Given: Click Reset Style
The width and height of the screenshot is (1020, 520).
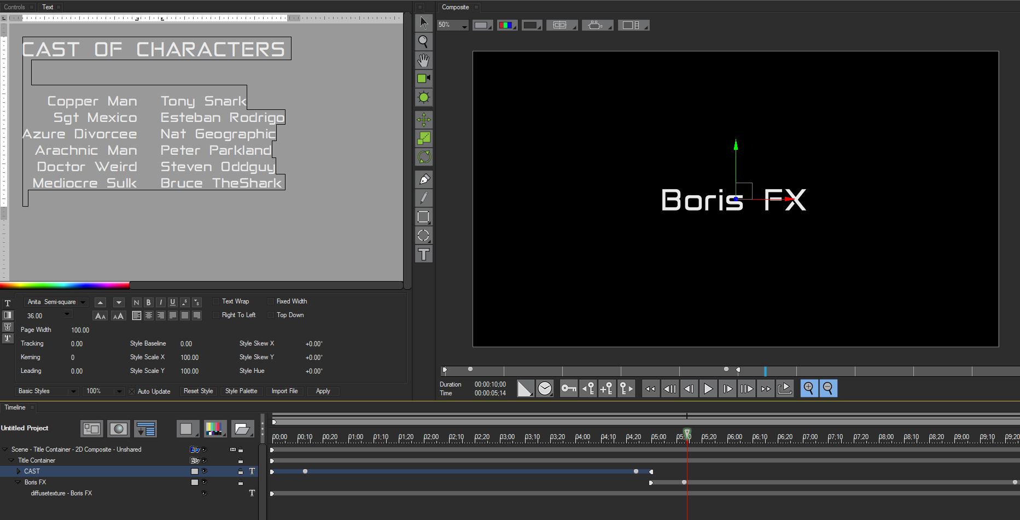Looking at the screenshot, I should [198, 391].
